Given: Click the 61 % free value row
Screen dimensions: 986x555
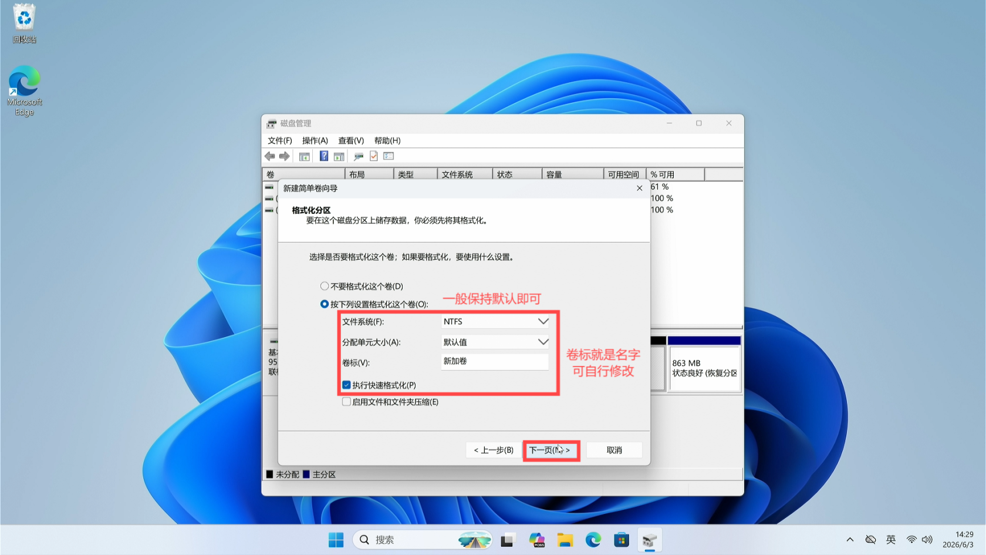Looking at the screenshot, I should coord(660,187).
